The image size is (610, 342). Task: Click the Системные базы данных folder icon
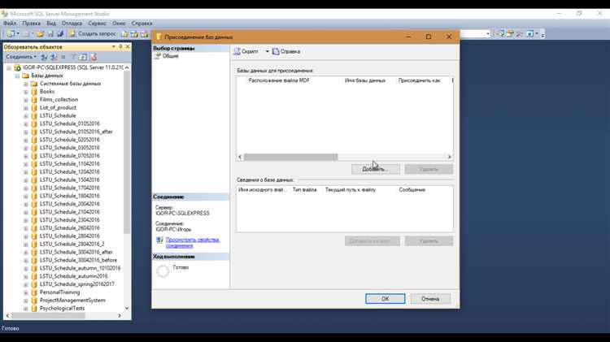(x=33, y=84)
